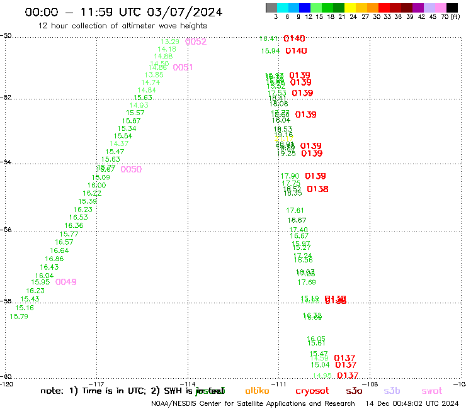Viewport: 466px width, 409px height.
Task: Click the cryosat time 0137 beside 14.95
Action: coord(348,376)
